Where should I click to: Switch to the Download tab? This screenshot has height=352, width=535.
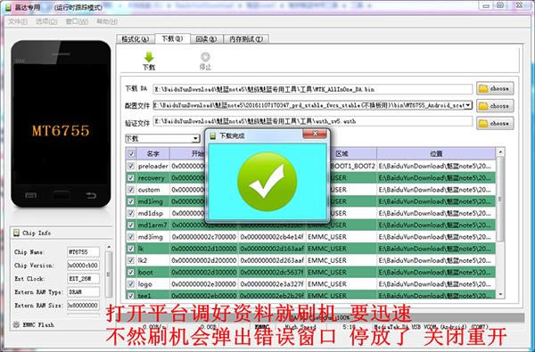tap(172, 38)
